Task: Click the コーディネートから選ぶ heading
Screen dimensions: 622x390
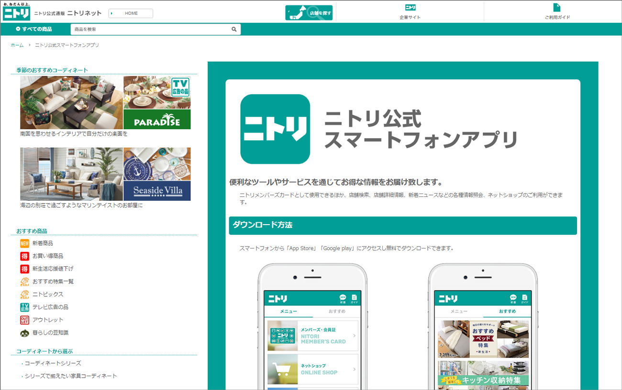Action: [x=44, y=351]
